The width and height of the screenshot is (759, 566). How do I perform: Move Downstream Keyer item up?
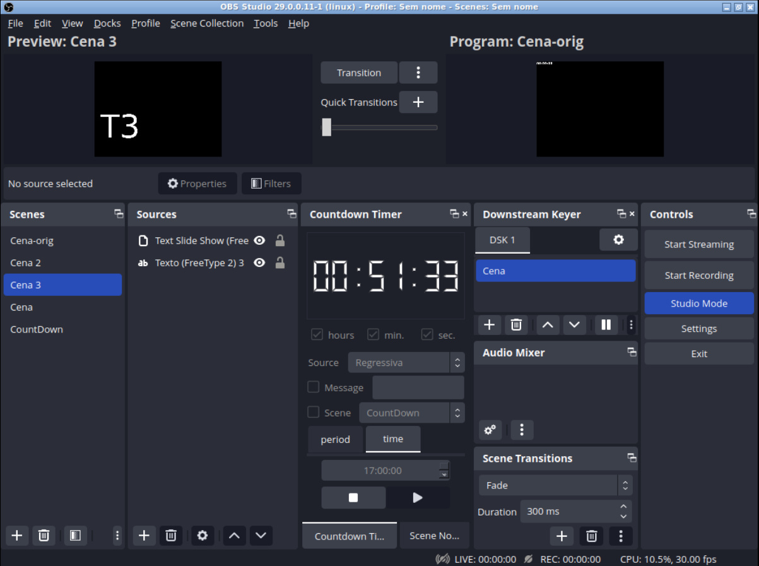pos(548,325)
